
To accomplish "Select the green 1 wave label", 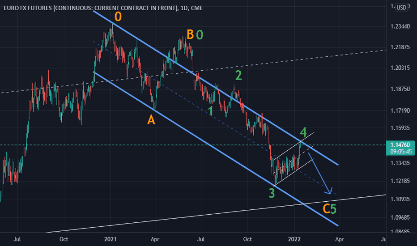I will coord(211,111).
